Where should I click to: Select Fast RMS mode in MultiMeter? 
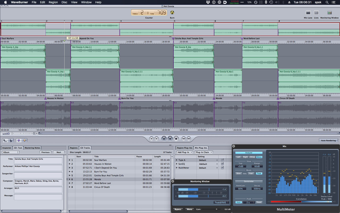[x=251, y=173]
